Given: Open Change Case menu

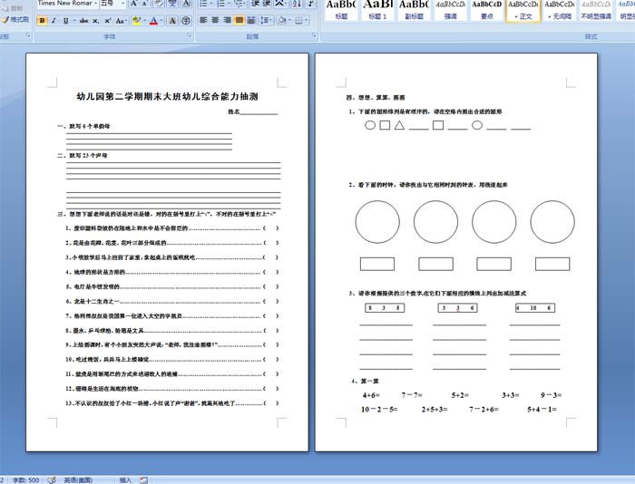Looking at the screenshot, I should tap(120, 21).
